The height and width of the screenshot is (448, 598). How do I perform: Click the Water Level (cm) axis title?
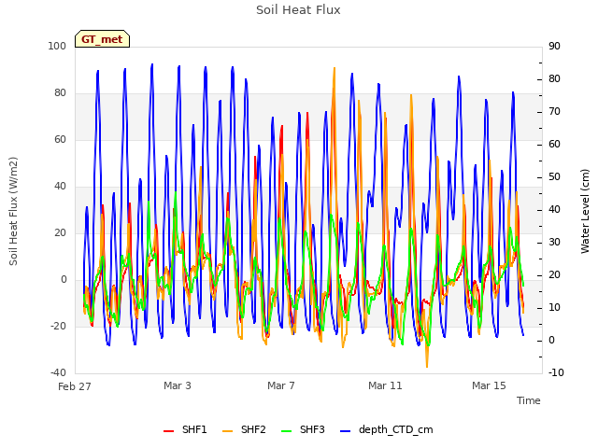[x=585, y=212]
